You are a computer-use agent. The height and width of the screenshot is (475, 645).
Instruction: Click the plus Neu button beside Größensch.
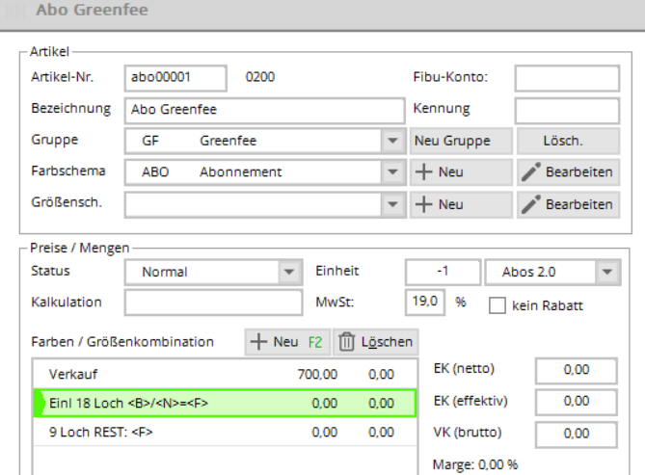pos(460,204)
